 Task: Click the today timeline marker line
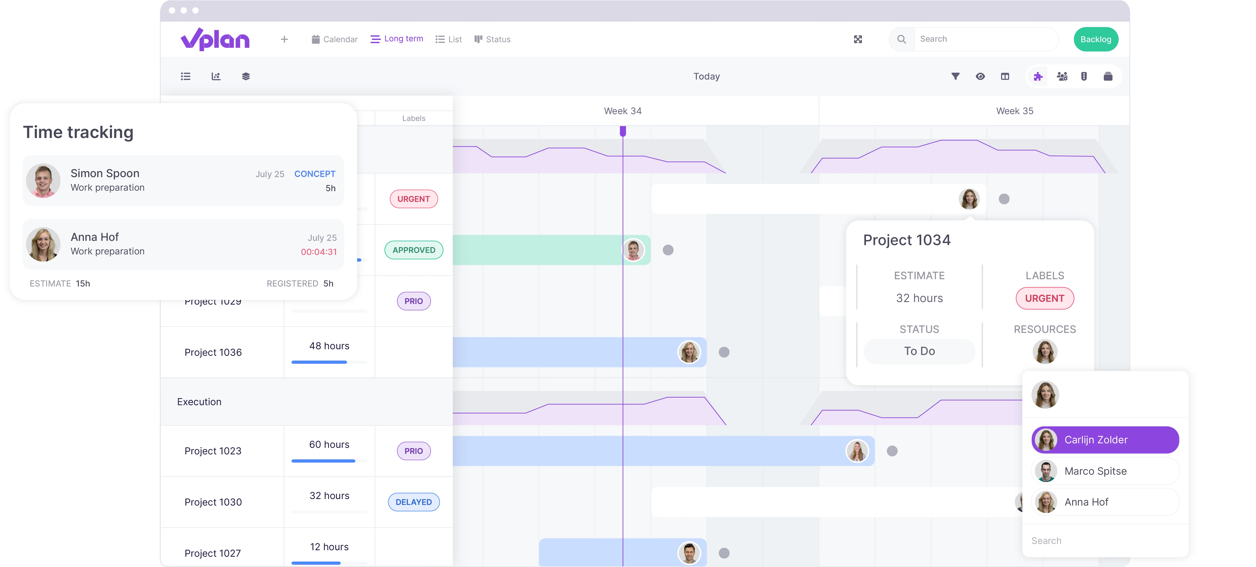pos(624,320)
